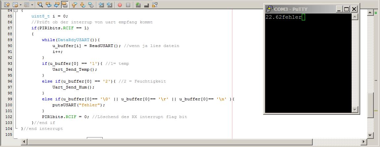Screen dimensions: 380x147
Task: Click the navigate Back icon
Action: 15,5
